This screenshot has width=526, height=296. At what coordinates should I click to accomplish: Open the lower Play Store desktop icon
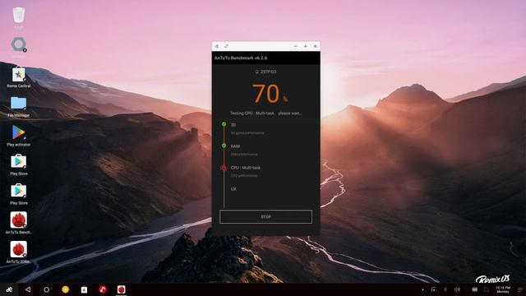coord(18,191)
